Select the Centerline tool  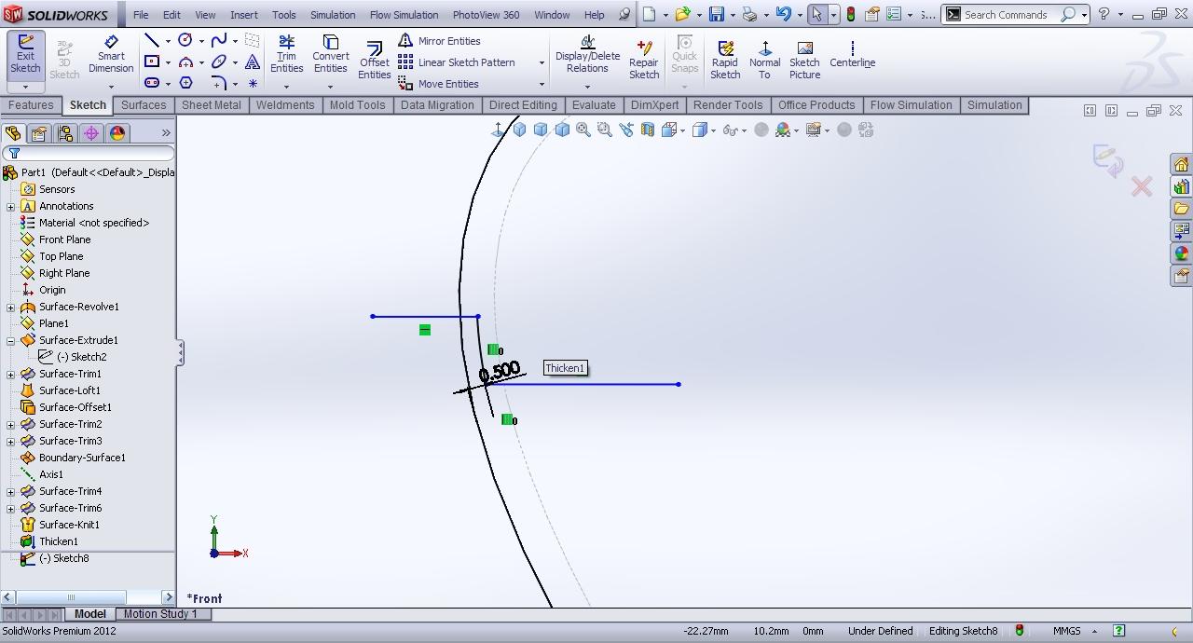(x=852, y=55)
